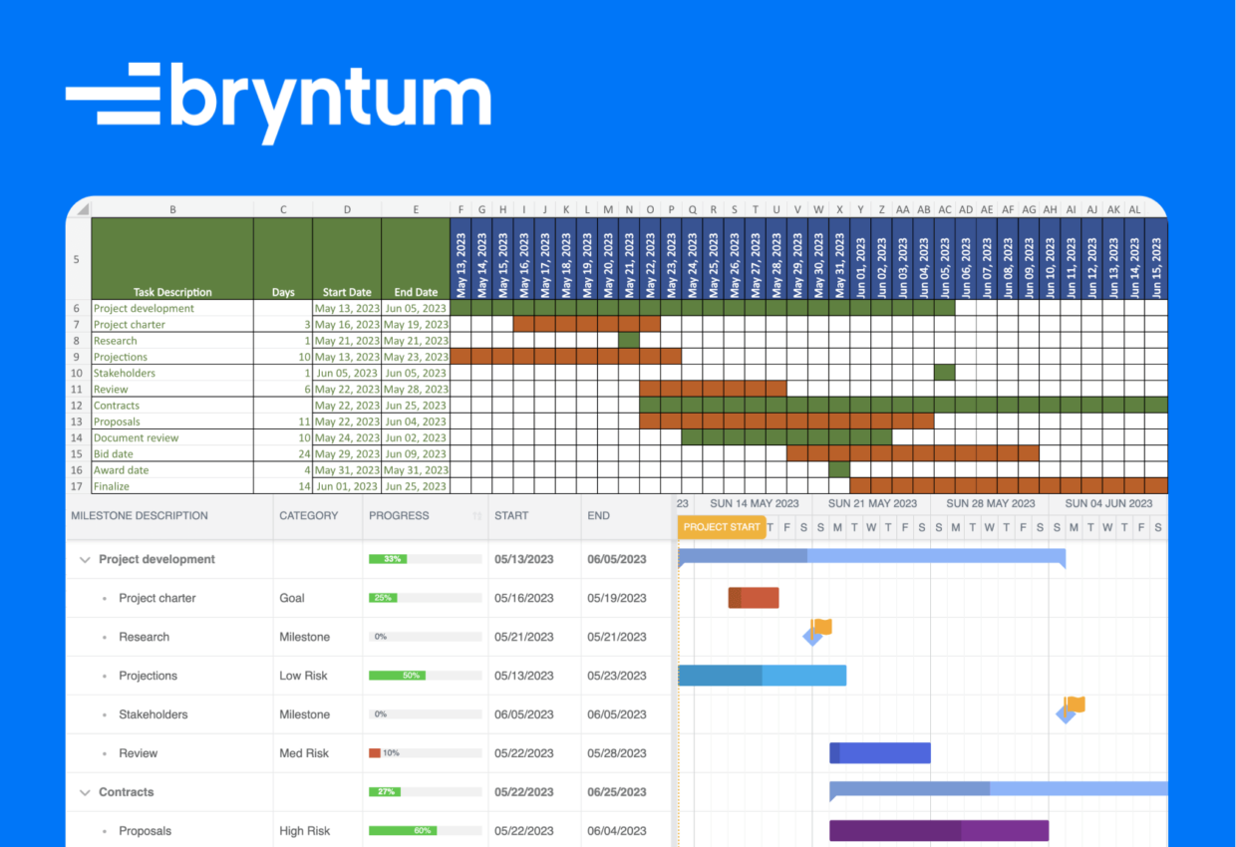Image resolution: width=1236 pixels, height=847 pixels.
Task: Click the Start Date column header D
Action: tap(347, 209)
